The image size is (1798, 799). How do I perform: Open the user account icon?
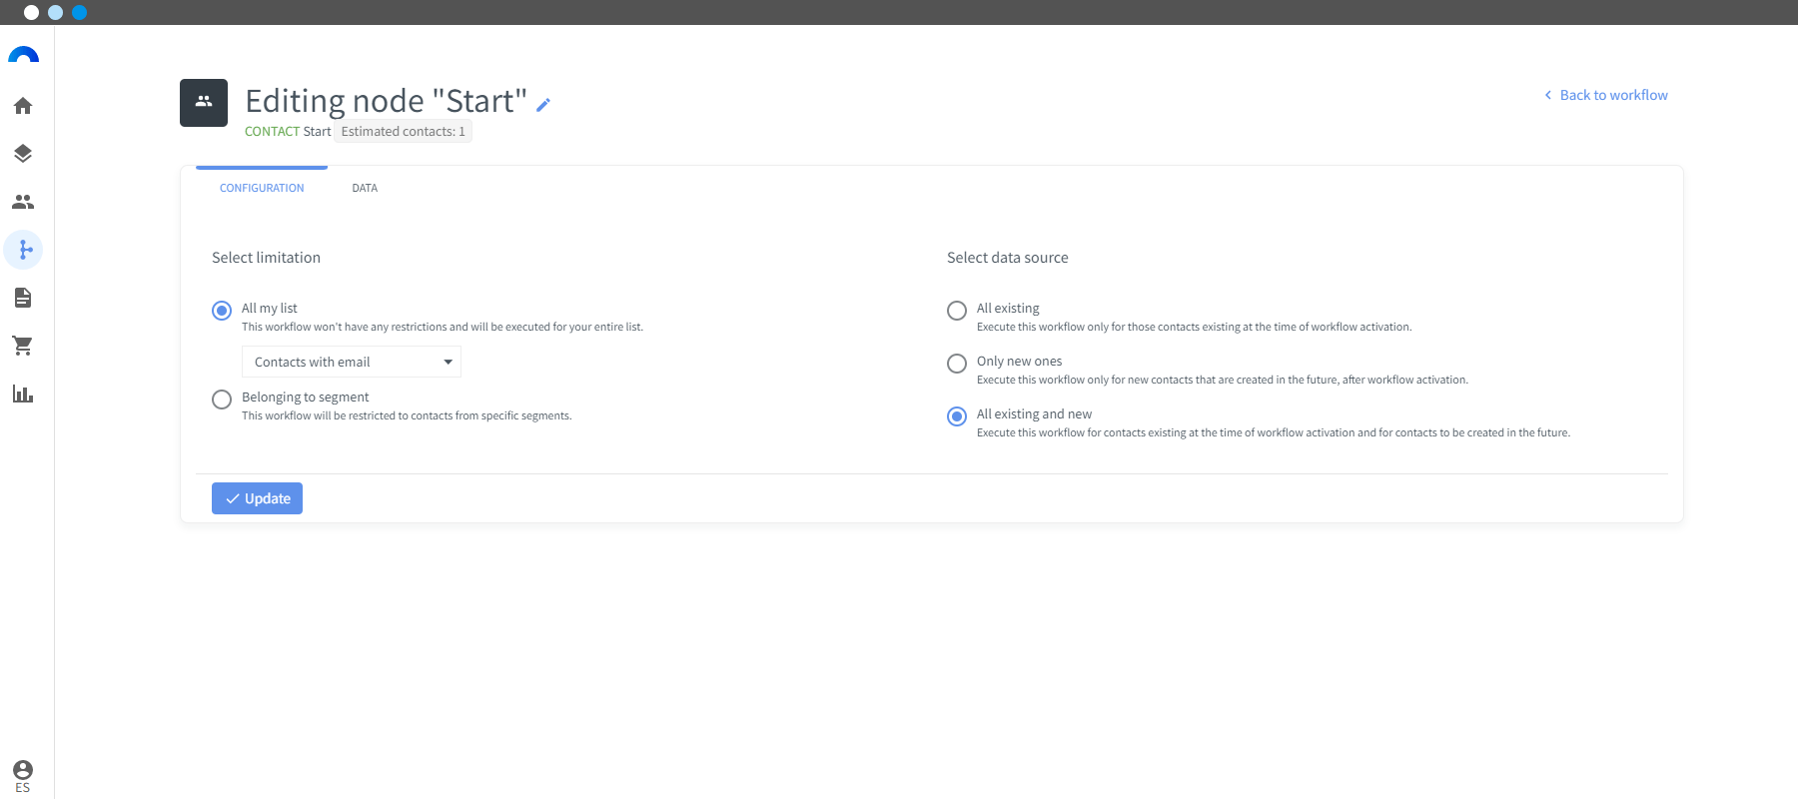tap(23, 770)
